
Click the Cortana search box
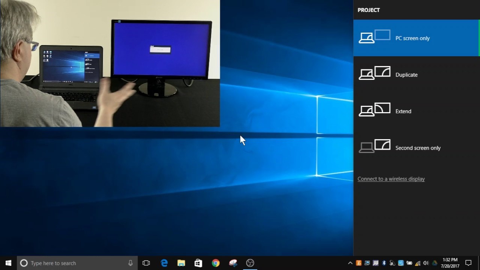[x=77, y=263]
